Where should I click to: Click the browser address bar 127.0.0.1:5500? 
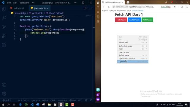coord(122,7)
